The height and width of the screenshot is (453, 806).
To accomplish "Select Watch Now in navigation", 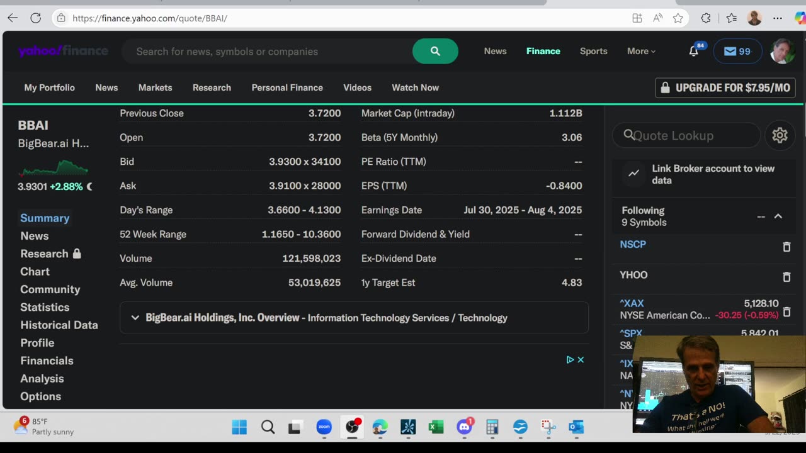I will pyautogui.click(x=415, y=87).
